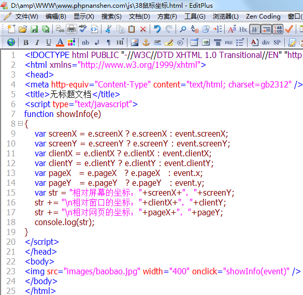Viewport: 303px width, 295px height.
Task: Open the 编辑(B) menu
Action: coord(55,17)
